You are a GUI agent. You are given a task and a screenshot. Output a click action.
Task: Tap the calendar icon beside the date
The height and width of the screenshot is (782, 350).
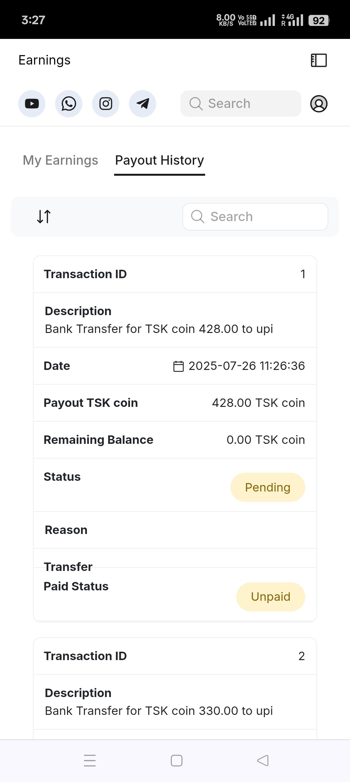coord(179,366)
